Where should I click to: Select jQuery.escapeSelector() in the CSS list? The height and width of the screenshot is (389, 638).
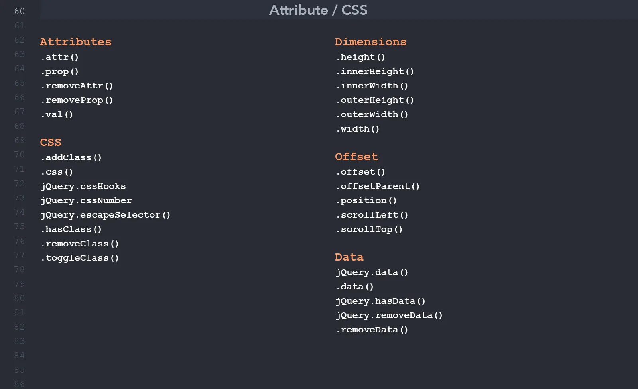pos(105,215)
